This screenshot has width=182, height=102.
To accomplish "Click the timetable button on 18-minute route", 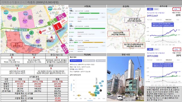I will [103, 17].
